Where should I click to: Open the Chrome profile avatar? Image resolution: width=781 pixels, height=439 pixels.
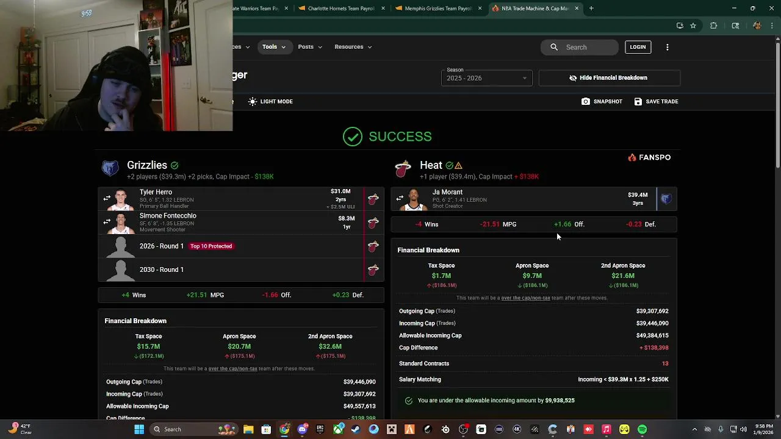pyautogui.click(x=757, y=26)
